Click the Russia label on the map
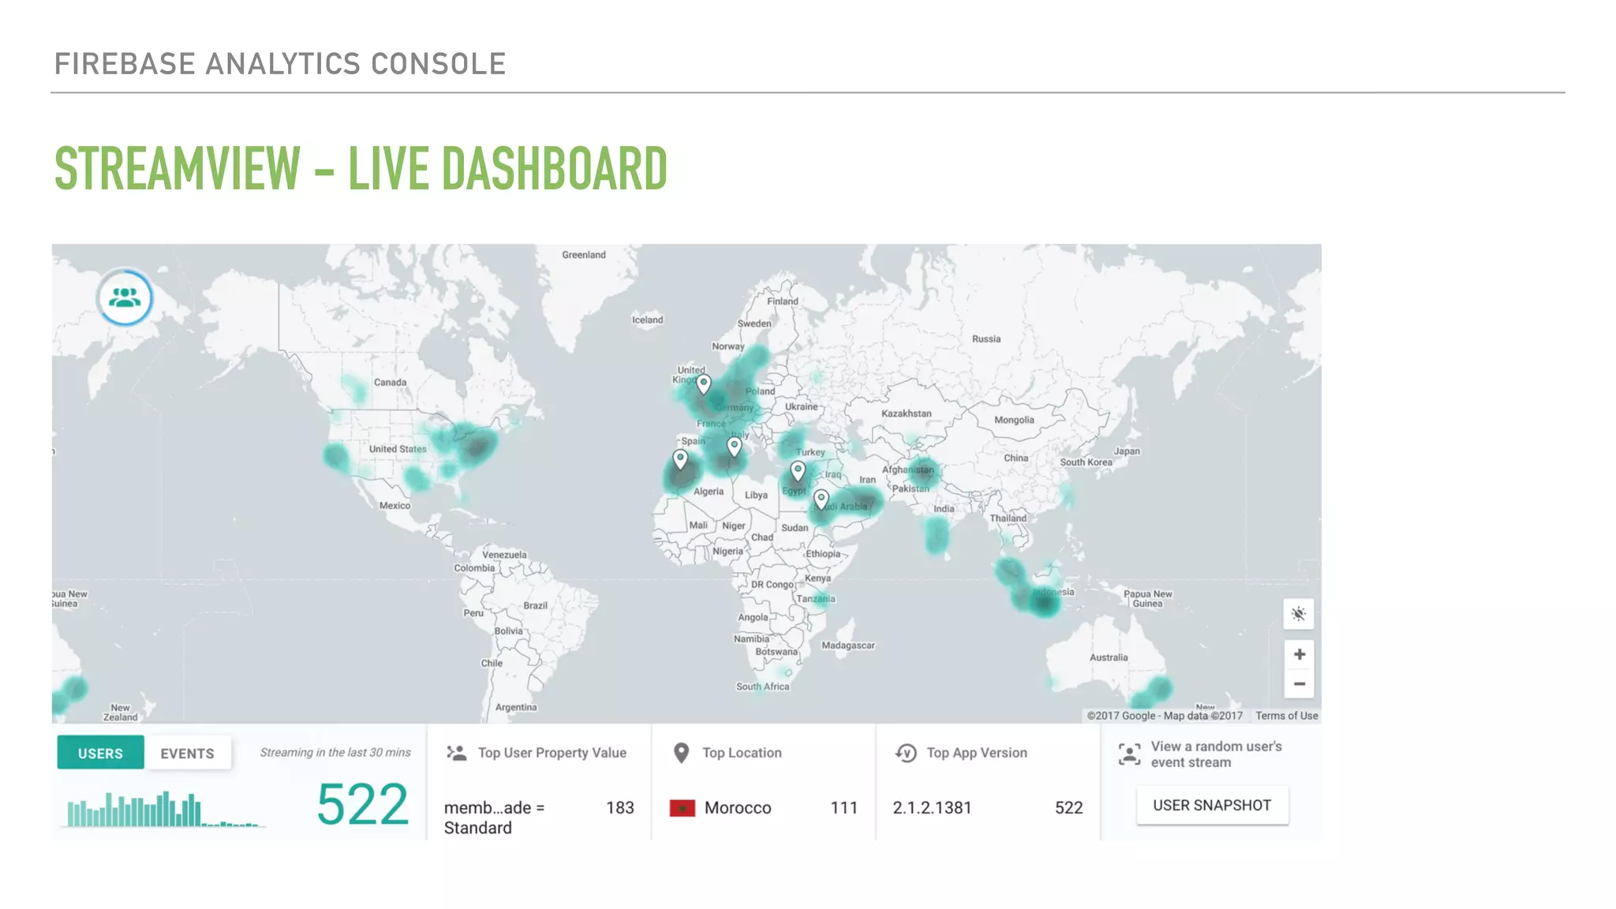Viewport: 1616px width, 909px height. coord(986,339)
